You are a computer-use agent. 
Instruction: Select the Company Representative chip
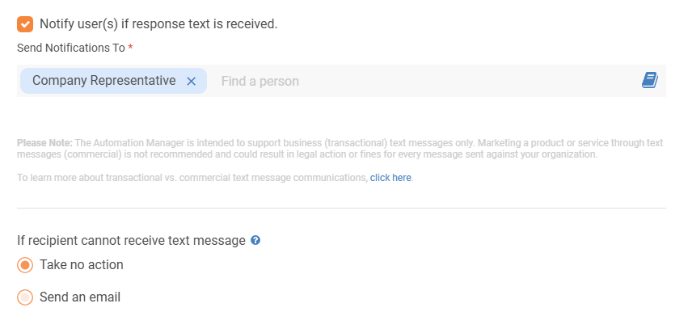click(104, 81)
